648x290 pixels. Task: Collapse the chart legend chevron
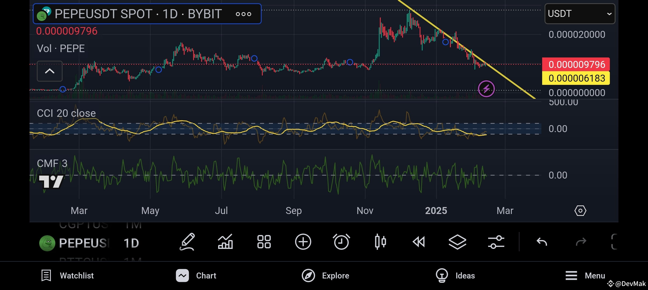(x=49, y=71)
